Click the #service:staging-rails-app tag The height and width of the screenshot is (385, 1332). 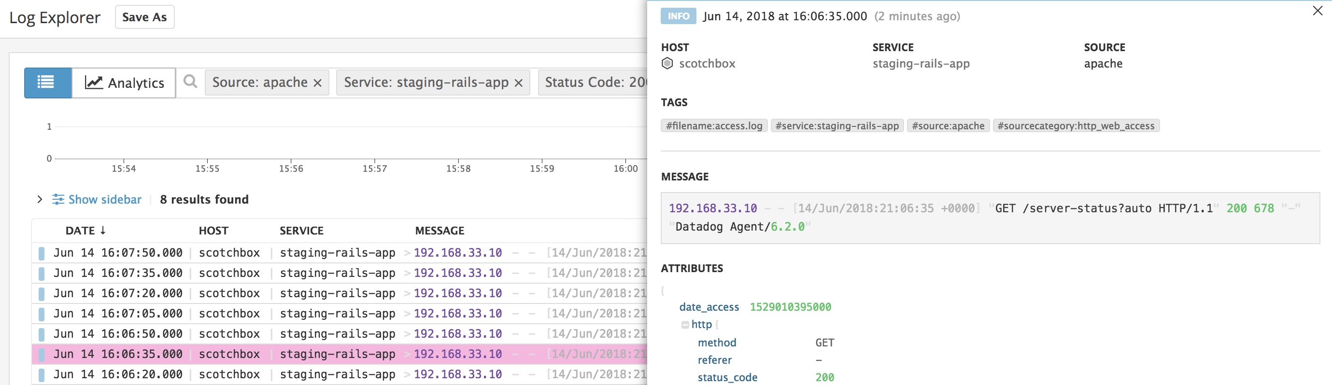tap(836, 125)
